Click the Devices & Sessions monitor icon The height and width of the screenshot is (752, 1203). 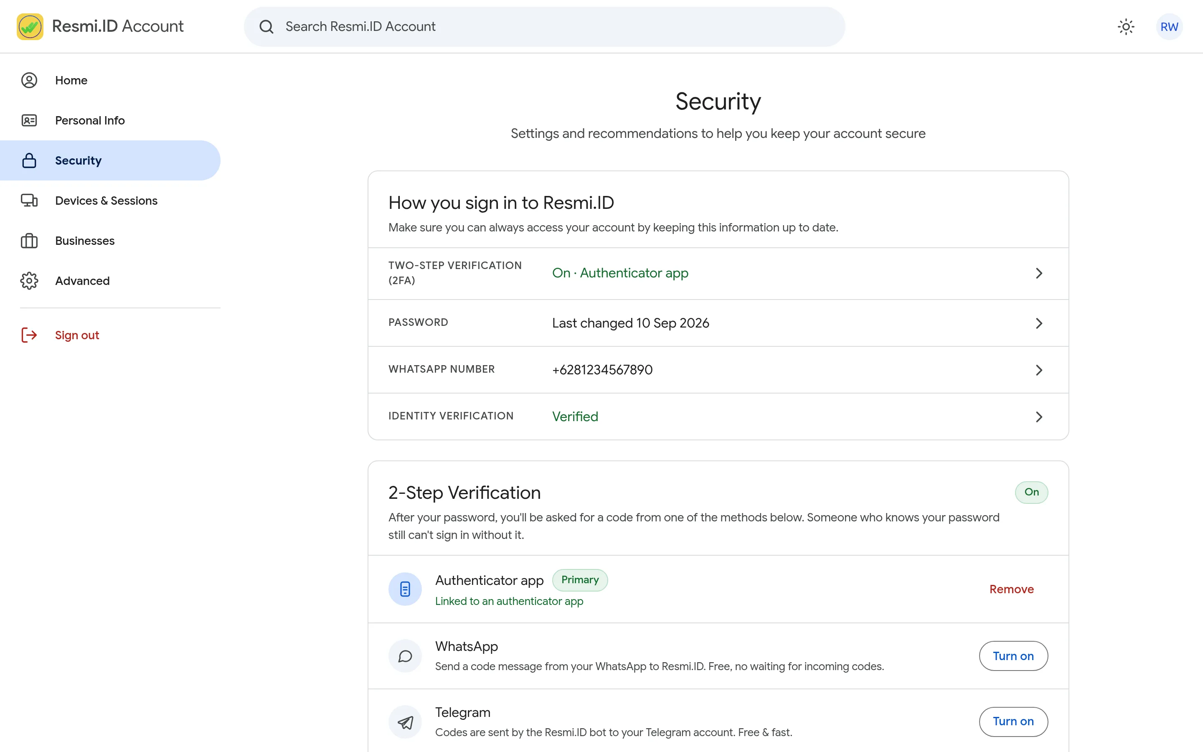(29, 201)
